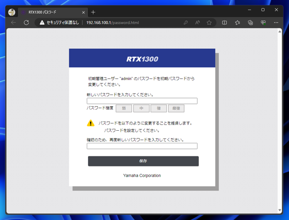Select the RTX1300 パスワード tab

(52, 13)
